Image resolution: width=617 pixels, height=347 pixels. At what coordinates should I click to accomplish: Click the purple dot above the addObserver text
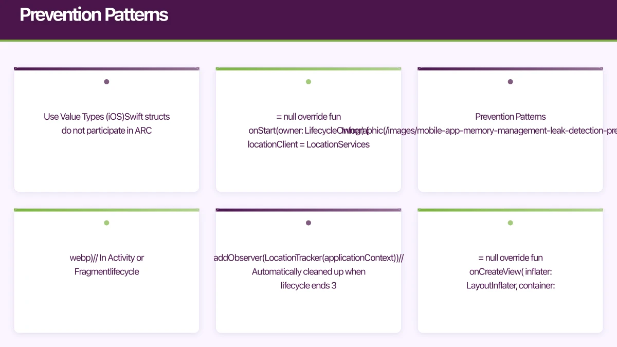point(308,223)
